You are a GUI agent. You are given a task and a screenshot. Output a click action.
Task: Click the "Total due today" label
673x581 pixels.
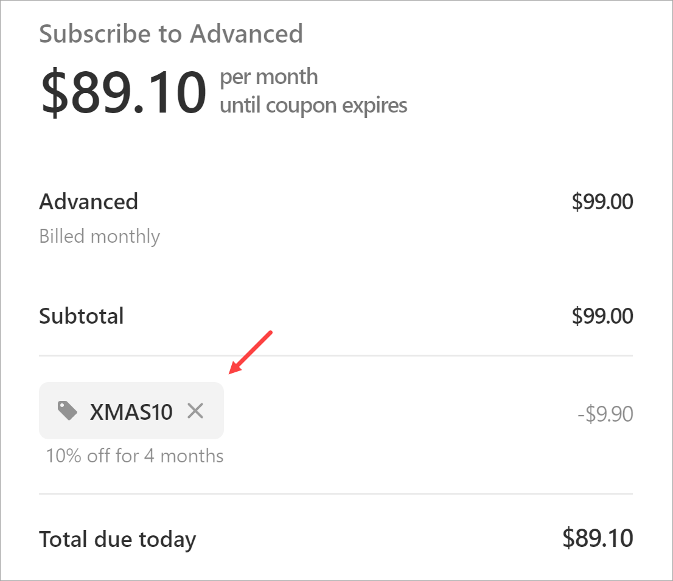coord(117,539)
